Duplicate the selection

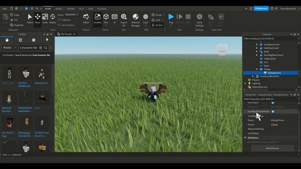[x=17, y=25]
